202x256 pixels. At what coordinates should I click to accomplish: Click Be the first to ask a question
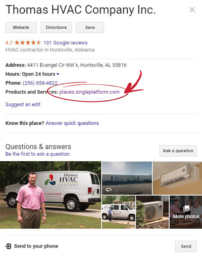[37, 154]
